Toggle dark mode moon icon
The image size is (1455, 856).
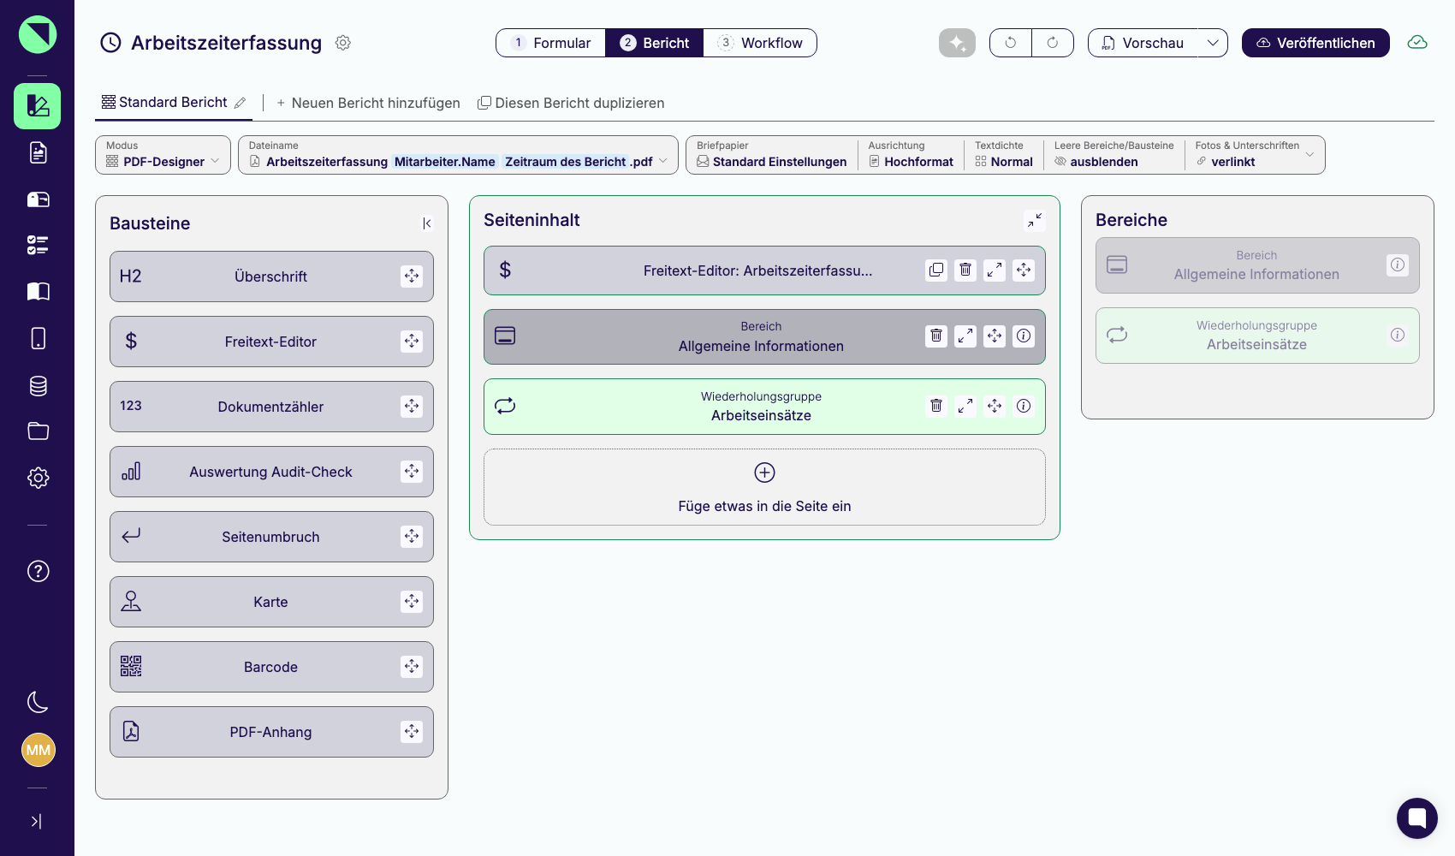point(38,702)
